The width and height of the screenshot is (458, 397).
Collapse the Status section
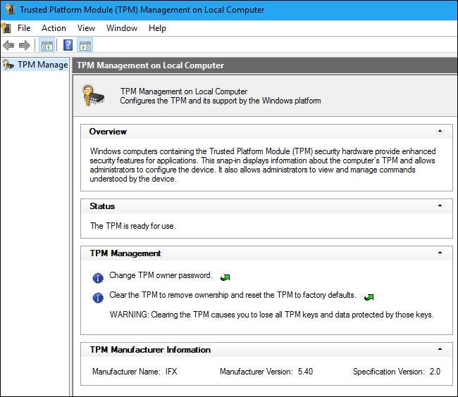tap(440, 206)
